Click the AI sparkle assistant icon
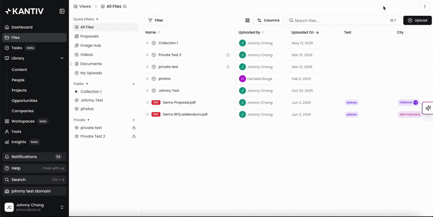 [x=428, y=108]
